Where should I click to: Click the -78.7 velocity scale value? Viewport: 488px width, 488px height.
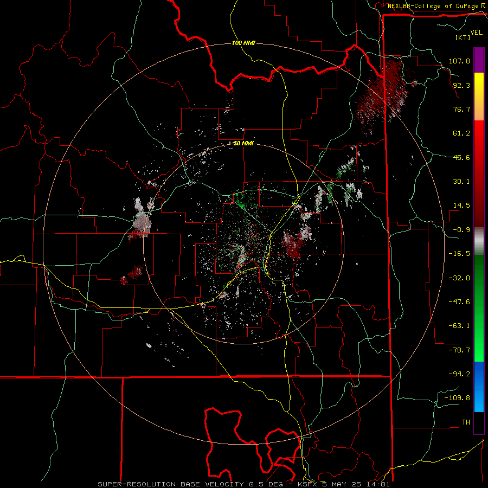click(x=459, y=350)
